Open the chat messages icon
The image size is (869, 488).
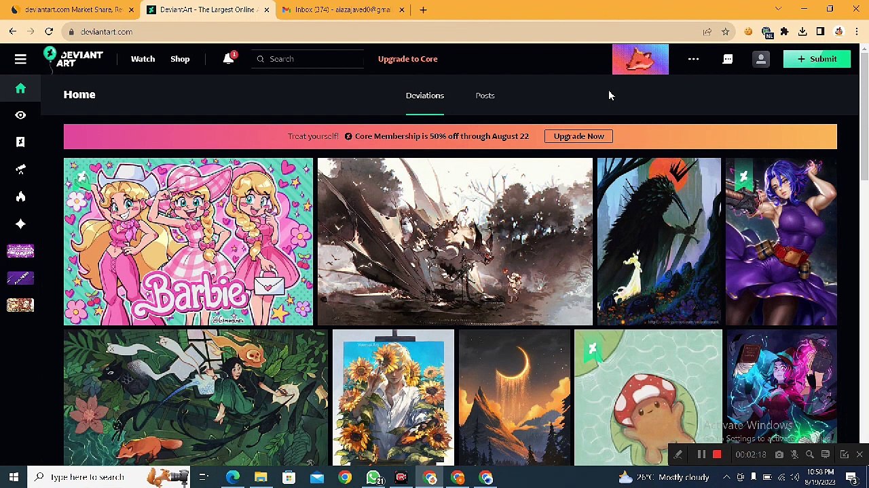(728, 59)
